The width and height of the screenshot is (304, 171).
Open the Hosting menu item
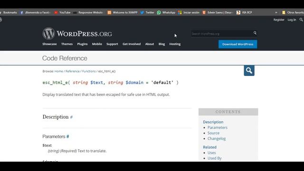pos(175,44)
